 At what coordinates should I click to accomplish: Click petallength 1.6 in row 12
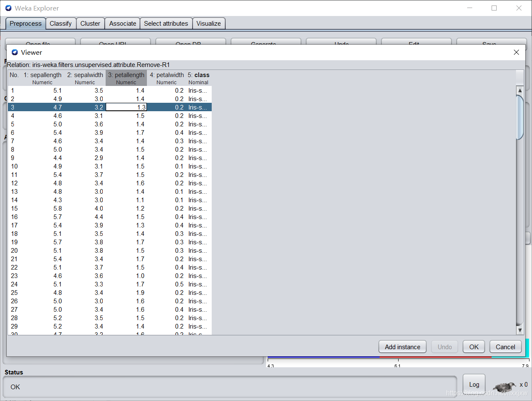(126, 183)
